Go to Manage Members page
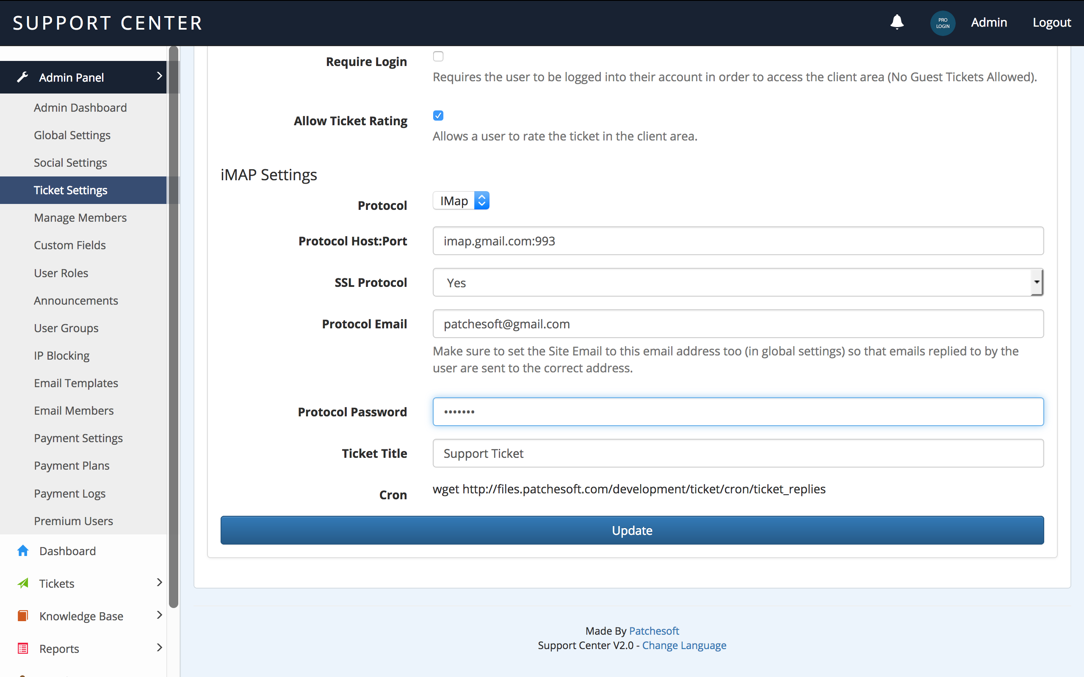The image size is (1084, 677). pyautogui.click(x=80, y=217)
